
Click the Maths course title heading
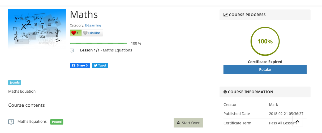[84, 15]
